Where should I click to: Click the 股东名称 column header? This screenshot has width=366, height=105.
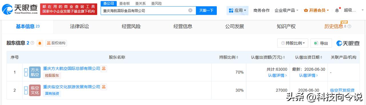pyautogui.click(x=117, y=57)
